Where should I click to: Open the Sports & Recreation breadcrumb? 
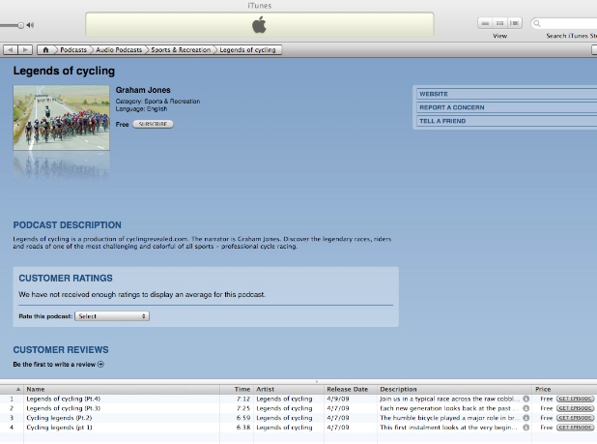coord(181,50)
